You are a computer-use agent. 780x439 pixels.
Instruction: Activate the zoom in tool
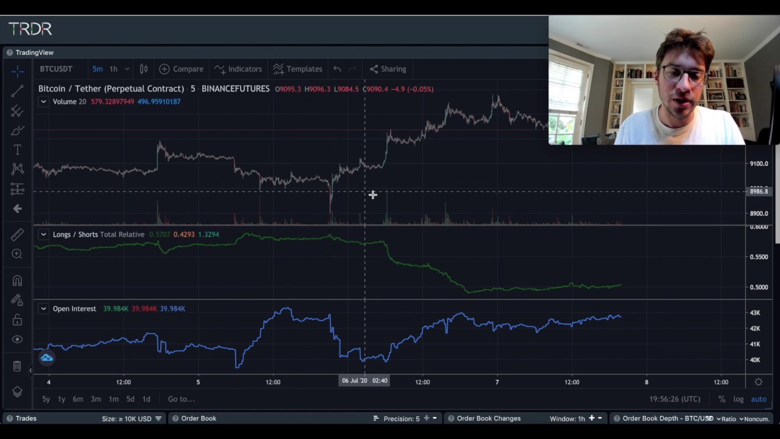(17, 254)
